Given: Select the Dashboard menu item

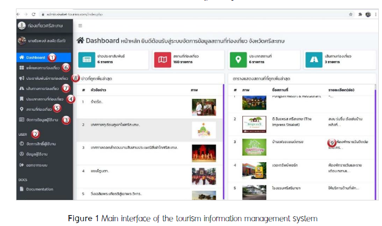Looking at the screenshot, I should pyautogui.click(x=36, y=57).
